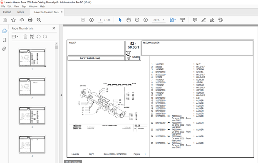Select the Laverda Header Bar document tab
The image size is (258, 163).
point(47,12)
